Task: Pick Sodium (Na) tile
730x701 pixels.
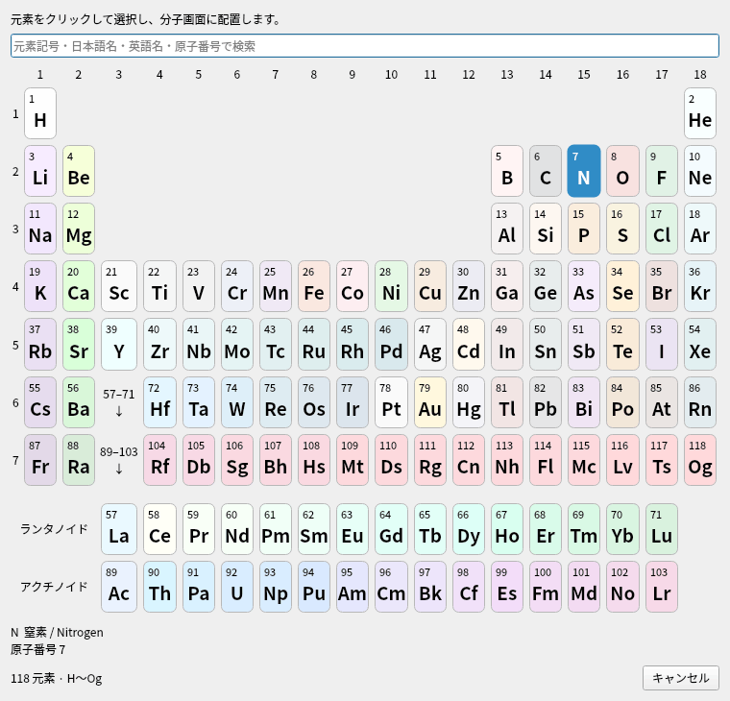Action: [x=40, y=229]
